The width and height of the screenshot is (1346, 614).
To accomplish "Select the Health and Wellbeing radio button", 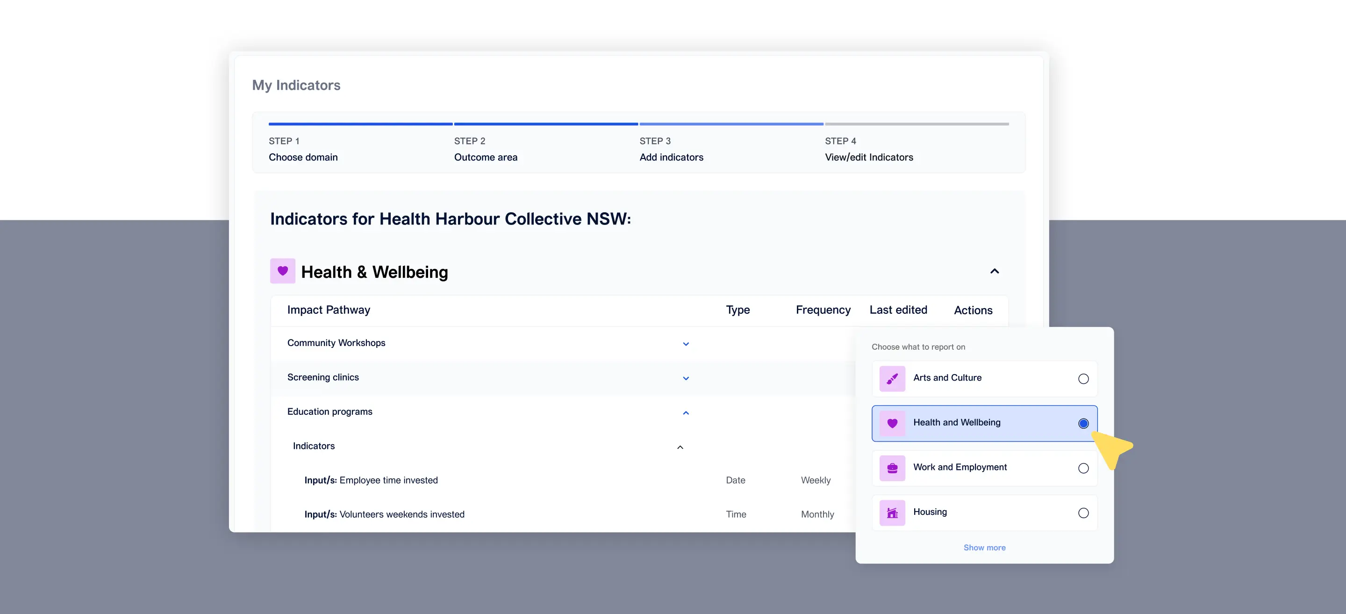I will (x=1083, y=424).
